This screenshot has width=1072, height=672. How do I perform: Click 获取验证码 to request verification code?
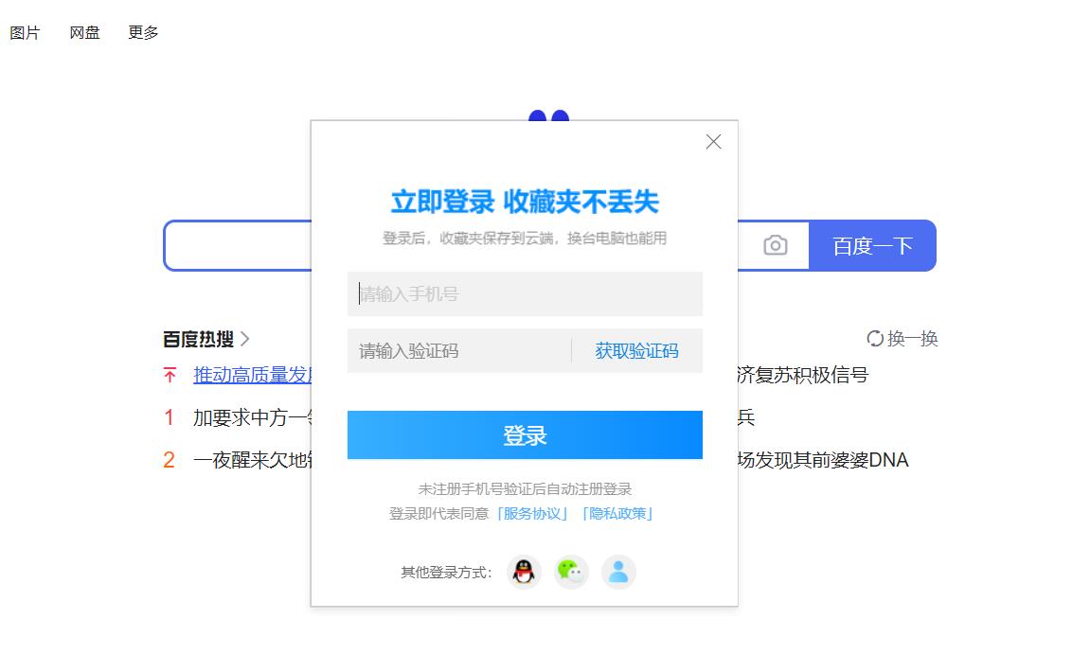tap(637, 350)
